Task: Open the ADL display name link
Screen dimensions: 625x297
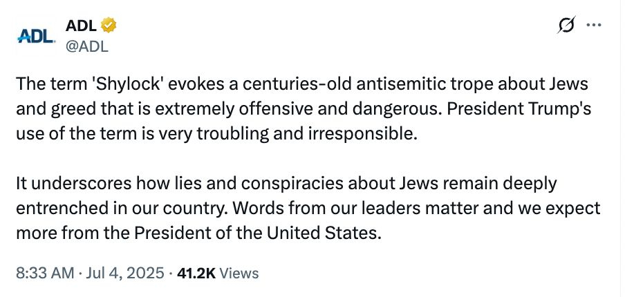Action: click(81, 26)
